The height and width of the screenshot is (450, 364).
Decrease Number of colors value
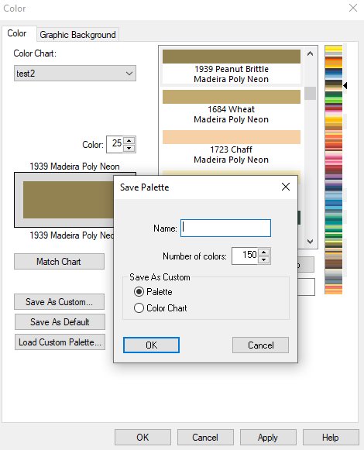pyautogui.click(x=264, y=259)
